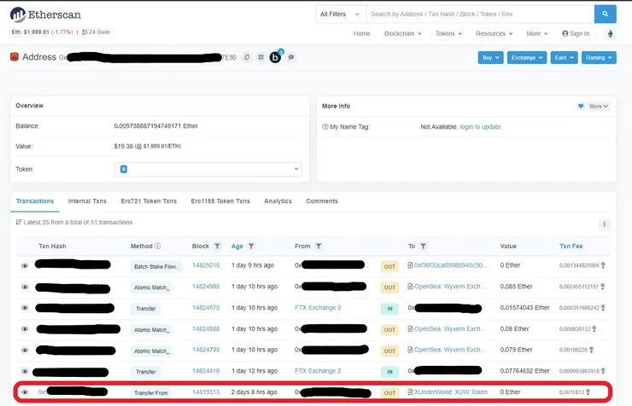Expand the Token holdings dropdown

click(x=208, y=170)
